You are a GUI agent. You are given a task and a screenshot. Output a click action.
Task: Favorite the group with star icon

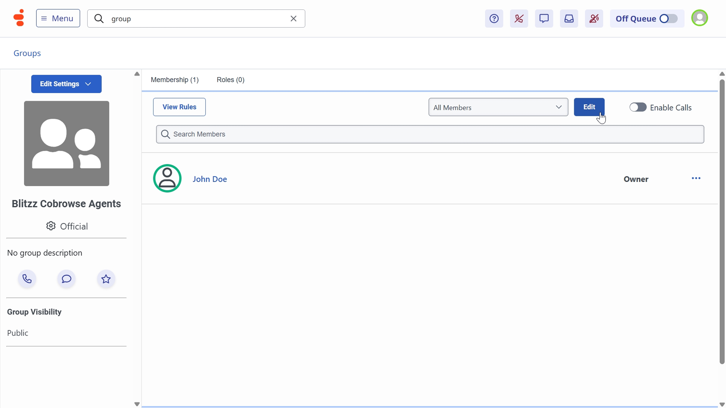(x=106, y=279)
